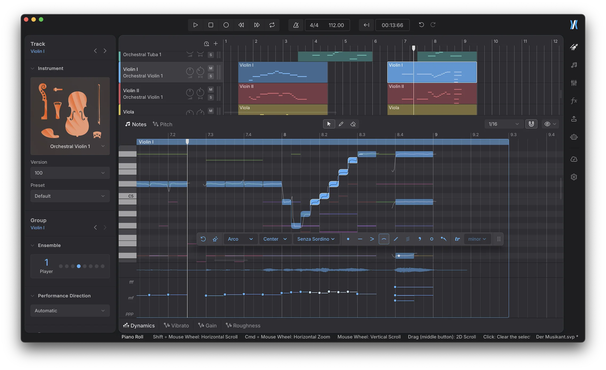Start playback with the Play button
606x370 pixels.
click(x=195, y=25)
